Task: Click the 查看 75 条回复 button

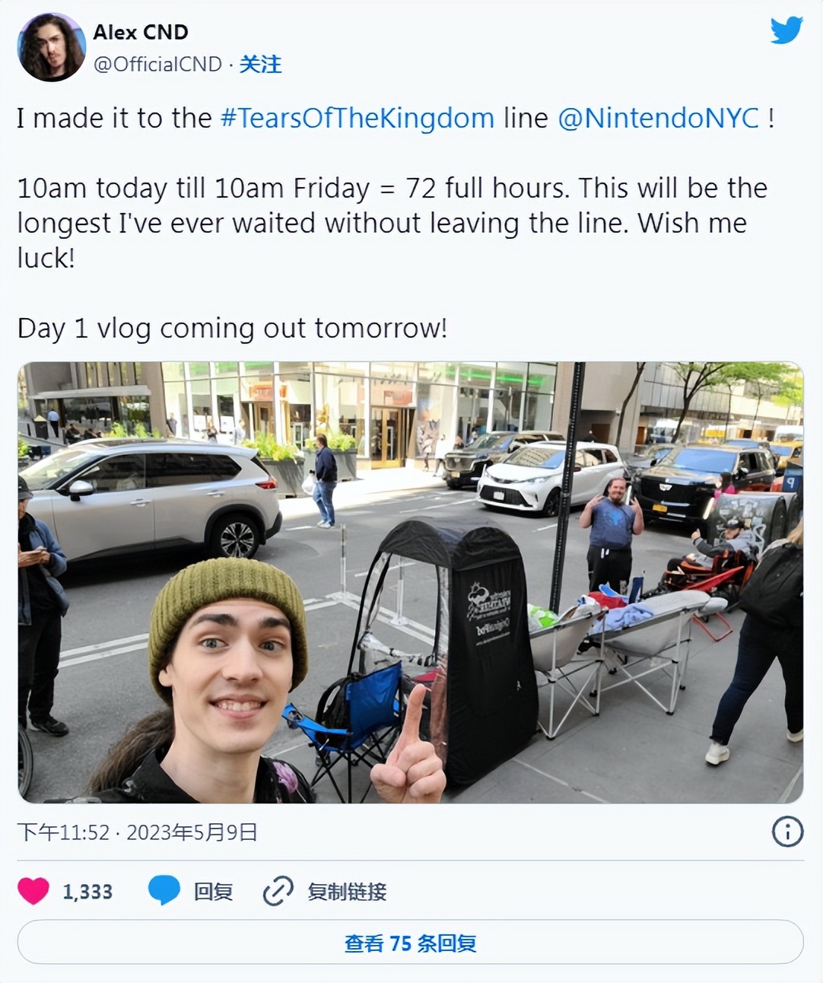Action: click(x=411, y=943)
